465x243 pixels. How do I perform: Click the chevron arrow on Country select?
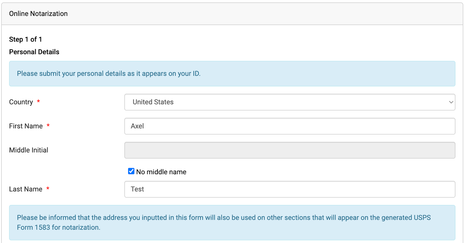click(x=451, y=102)
